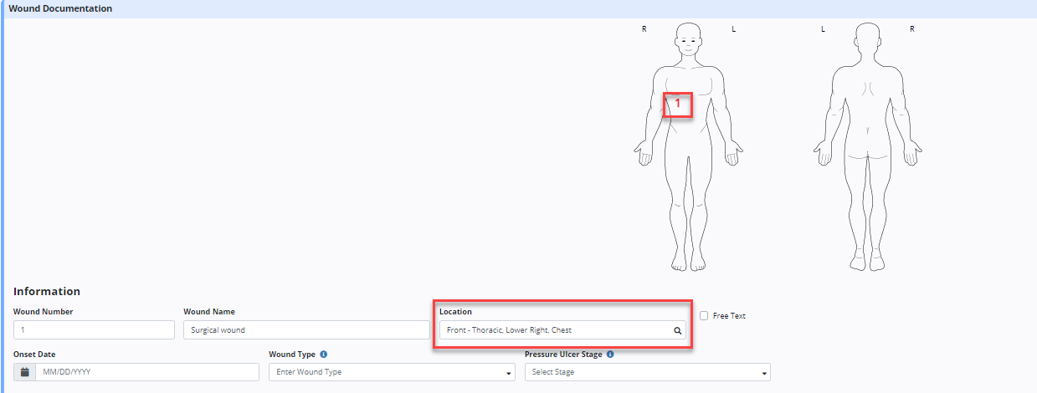Click the Onset Date MM/DD/YYYY field
This screenshot has width=1037, height=393.
point(146,372)
